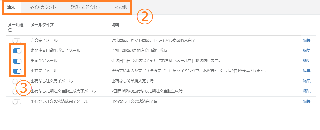This screenshot has width=320, height=130.
Task: Open the マイアカウント tab
Action: point(43,7)
